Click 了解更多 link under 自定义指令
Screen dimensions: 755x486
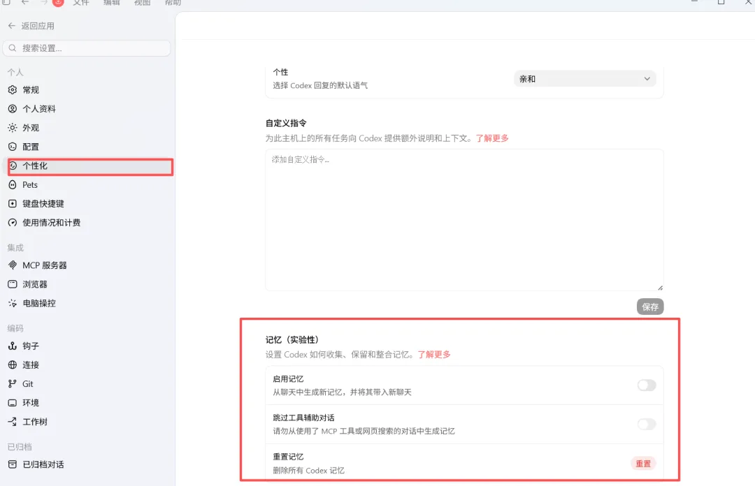coord(492,138)
